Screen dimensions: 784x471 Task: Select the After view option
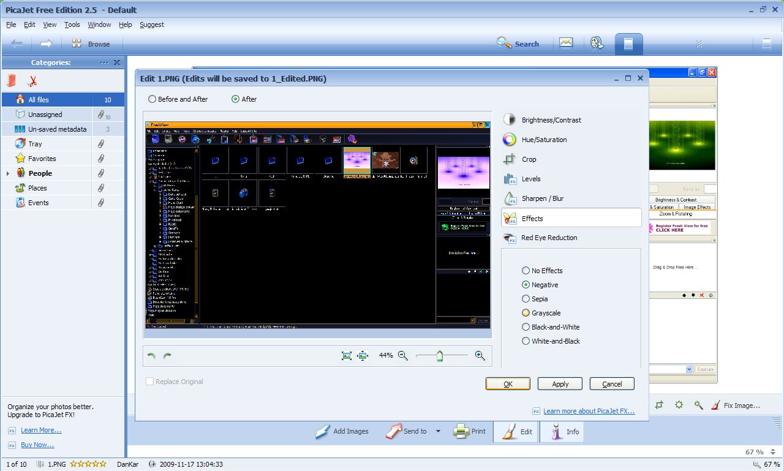click(x=244, y=99)
